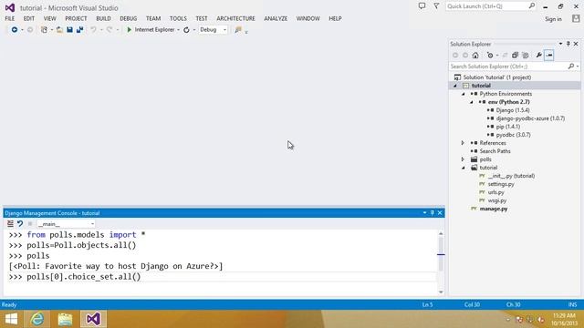Click the Sign in link
The height and width of the screenshot is (328, 584).
tap(553, 19)
